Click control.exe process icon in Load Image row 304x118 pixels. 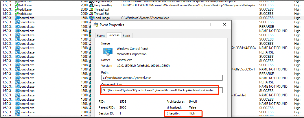(x=17, y=18)
